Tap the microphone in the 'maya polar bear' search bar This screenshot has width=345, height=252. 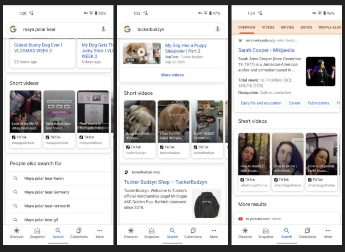103,29
